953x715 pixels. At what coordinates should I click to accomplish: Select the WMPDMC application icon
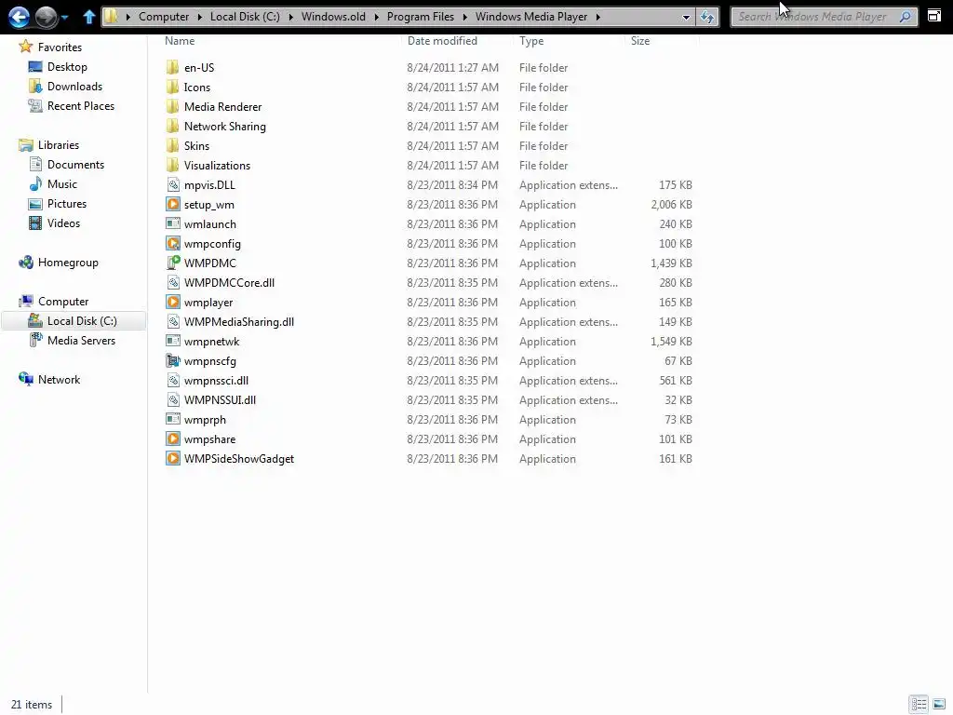pyautogui.click(x=173, y=263)
